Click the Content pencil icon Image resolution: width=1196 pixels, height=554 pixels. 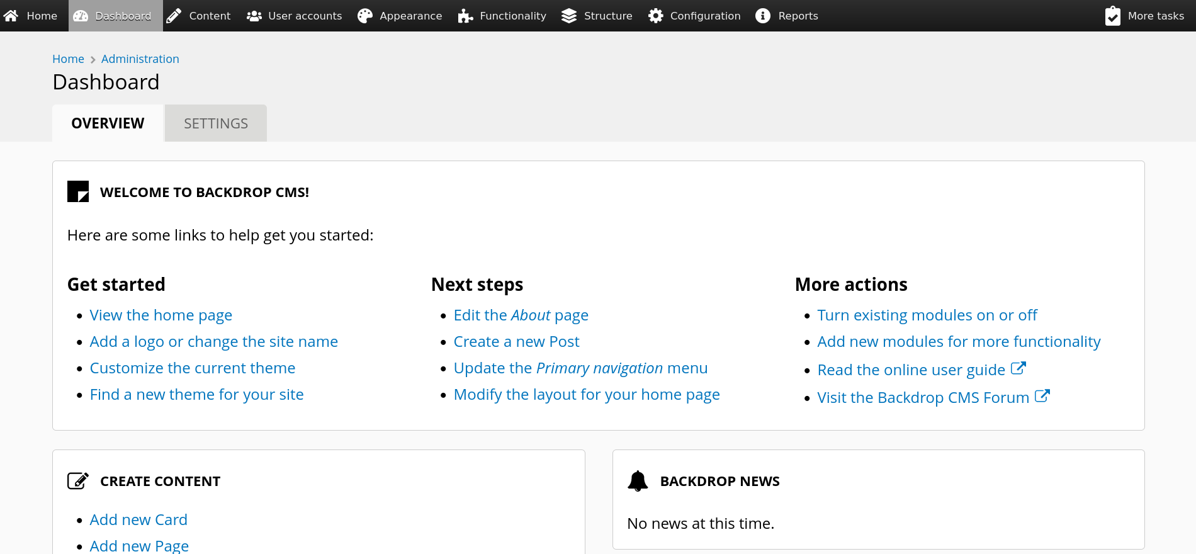pyautogui.click(x=174, y=16)
